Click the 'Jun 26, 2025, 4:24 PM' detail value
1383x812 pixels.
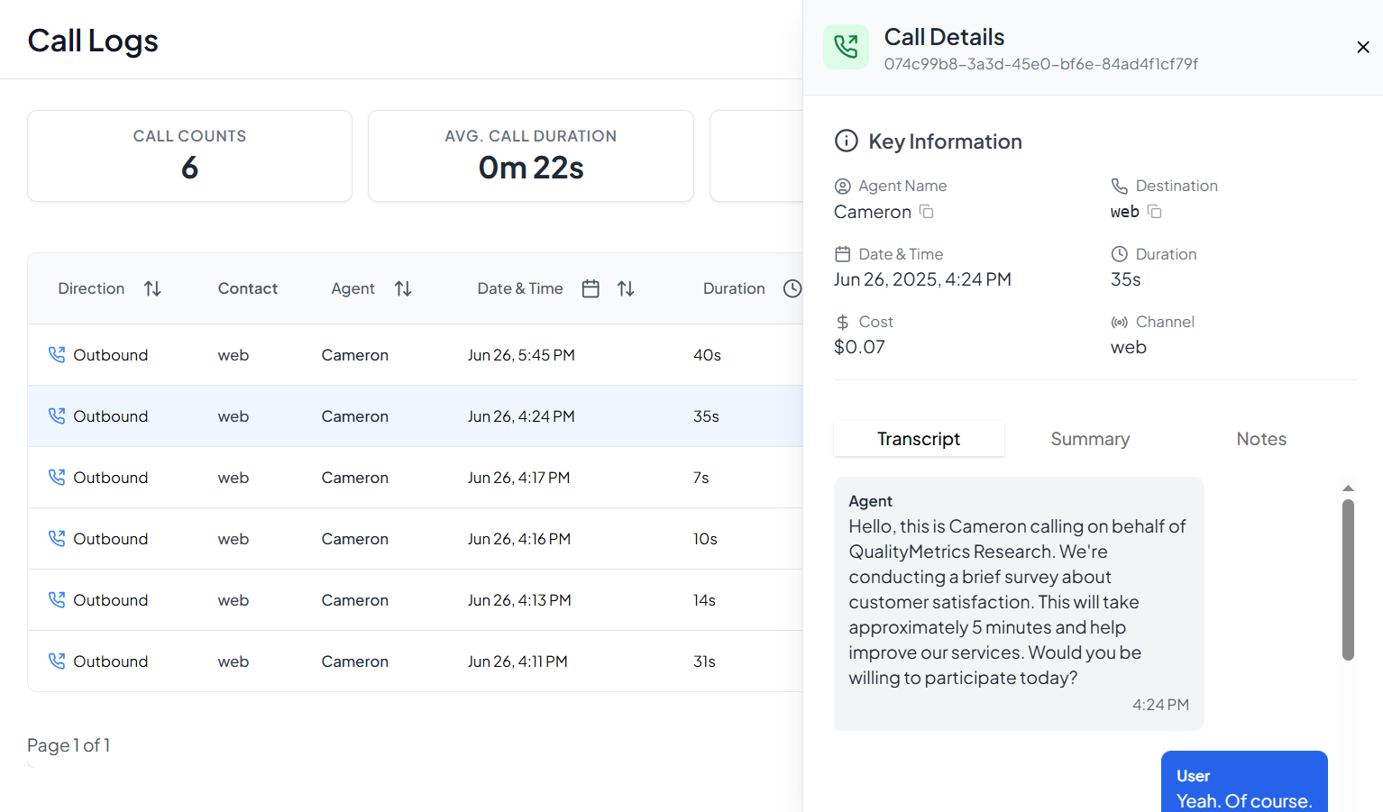922,279
